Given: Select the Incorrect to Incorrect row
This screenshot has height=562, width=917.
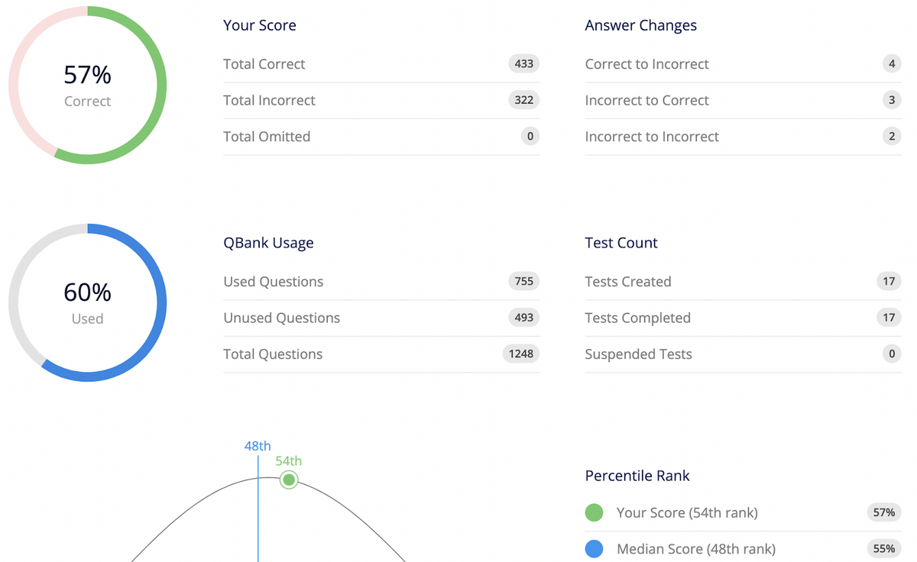Looking at the screenshot, I should coord(743,137).
